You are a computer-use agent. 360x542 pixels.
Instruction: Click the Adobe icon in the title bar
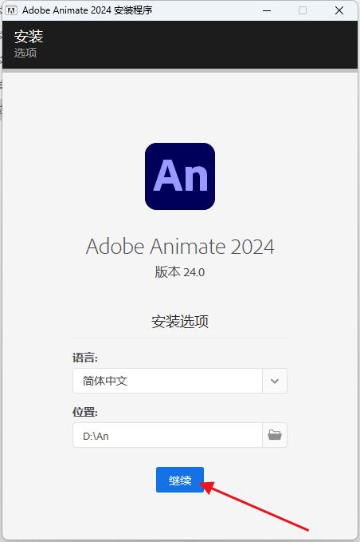pyautogui.click(x=11, y=10)
